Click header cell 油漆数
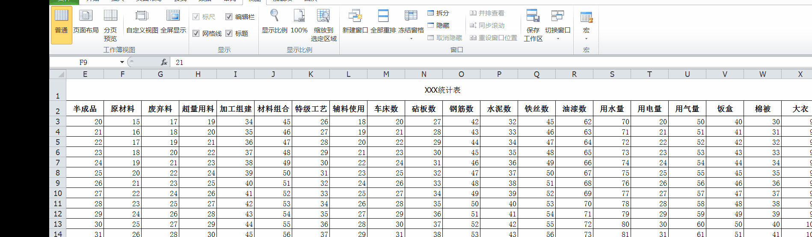812x237 pixels. pos(575,109)
